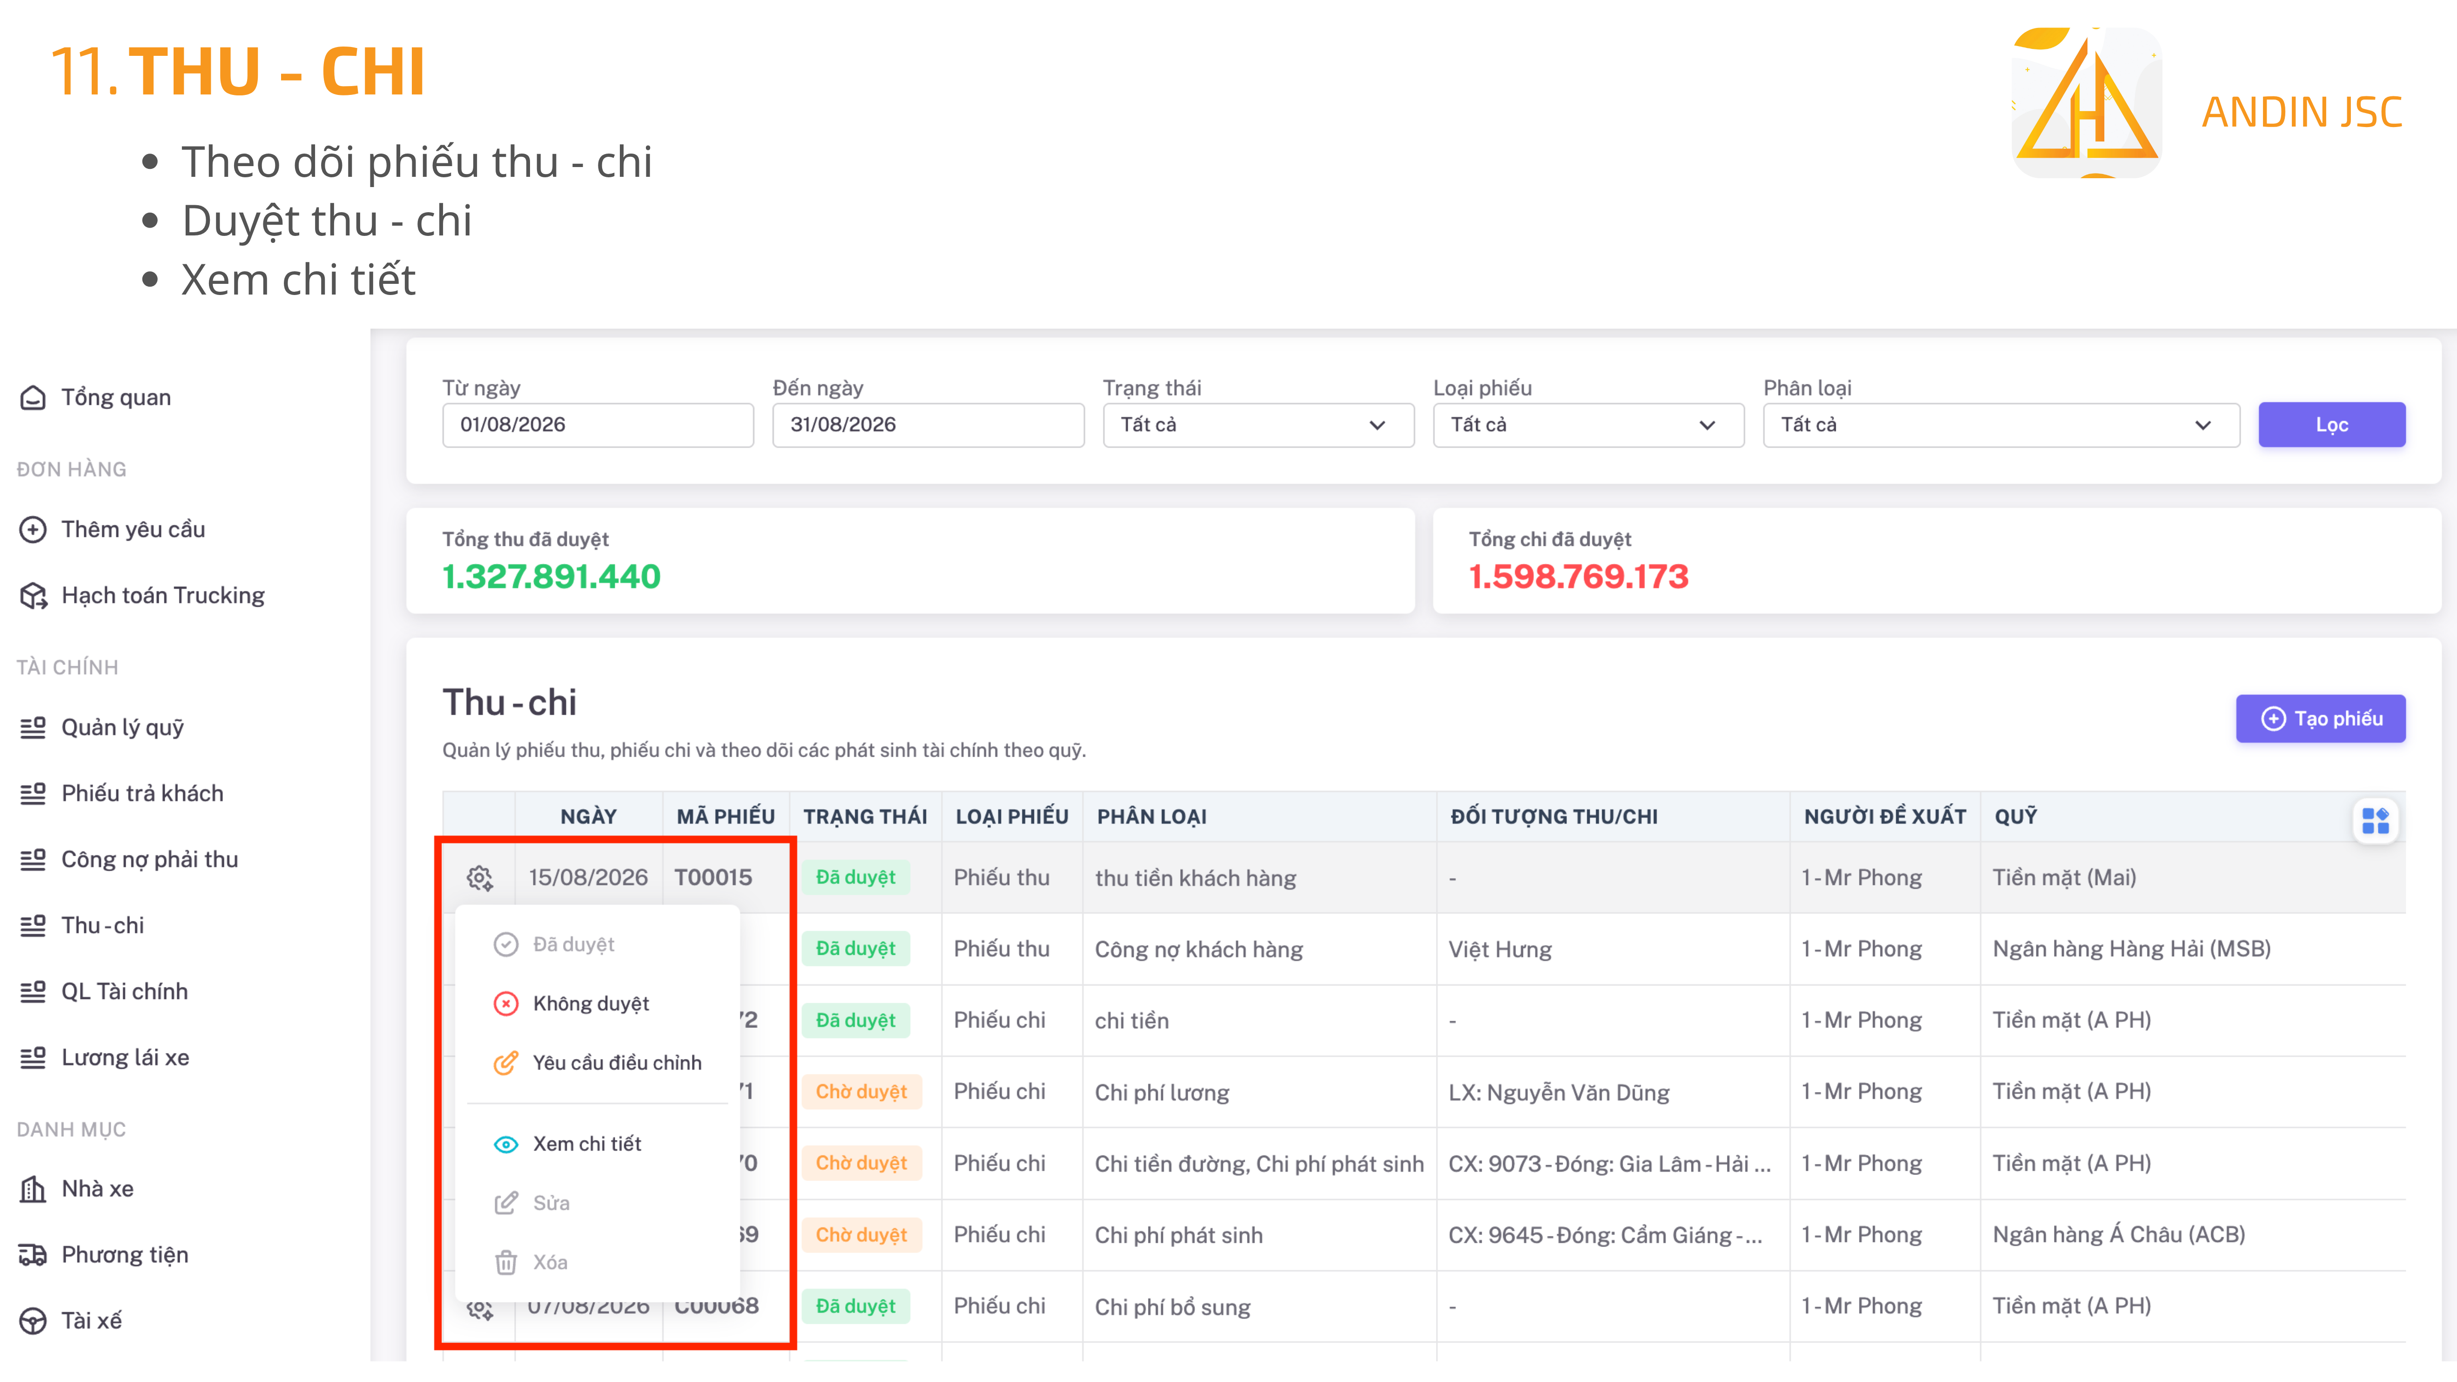Click the Phương tiện truck icon
This screenshot has height=1382, width=2457.
34,1255
